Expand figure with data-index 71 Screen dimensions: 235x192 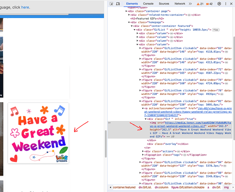[140, 70]
